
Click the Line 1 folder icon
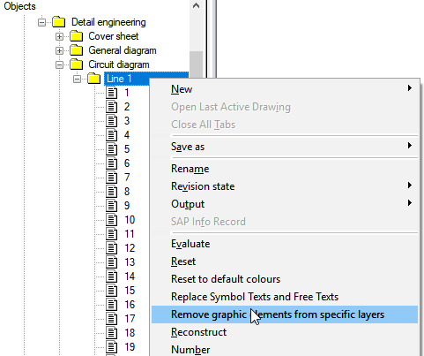pyautogui.click(x=93, y=79)
